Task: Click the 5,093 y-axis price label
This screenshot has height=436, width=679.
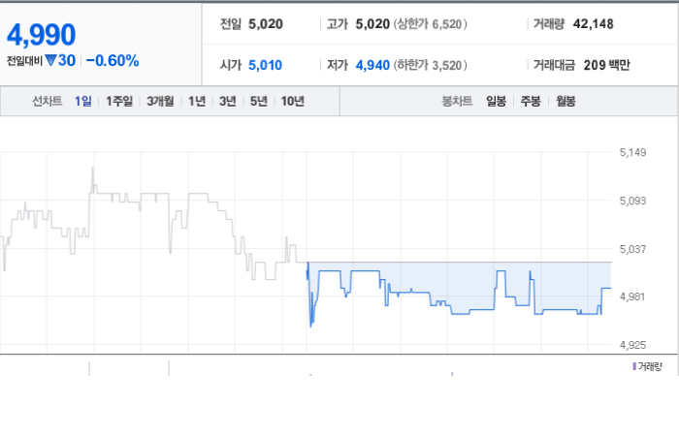Action: (632, 201)
